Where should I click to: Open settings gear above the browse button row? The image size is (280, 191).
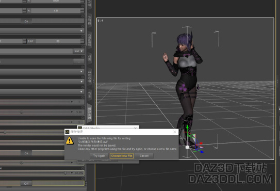83,57
